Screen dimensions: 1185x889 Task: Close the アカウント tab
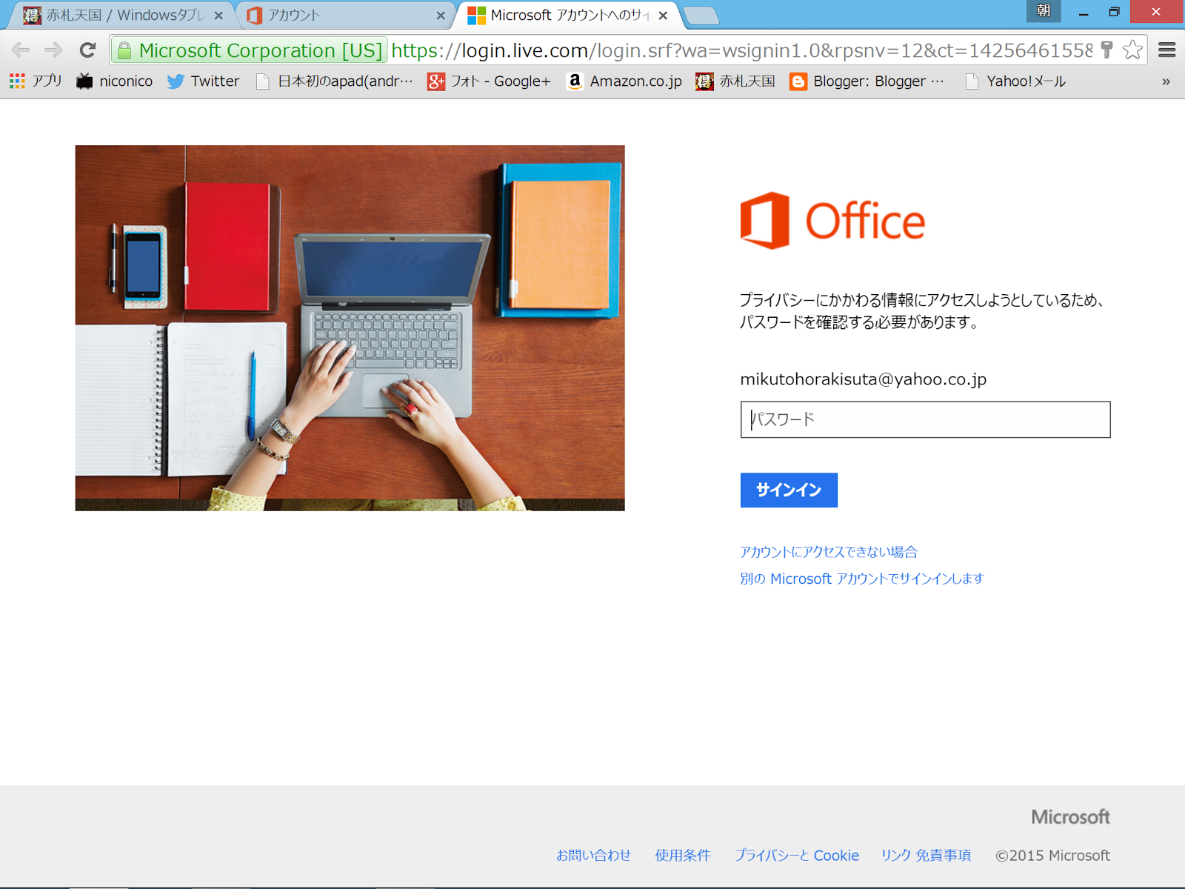441,16
